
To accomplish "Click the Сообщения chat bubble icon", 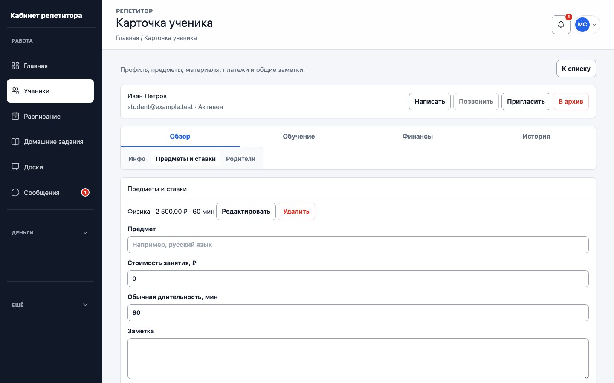I will pyautogui.click(x=15, y=192).
